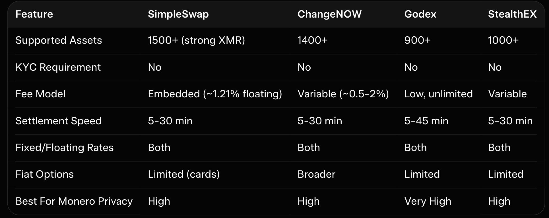Screen dimensions: 549x218
Task: Click the "Variable (~0.5-2%)" fee cell
Action: (343, 94)
